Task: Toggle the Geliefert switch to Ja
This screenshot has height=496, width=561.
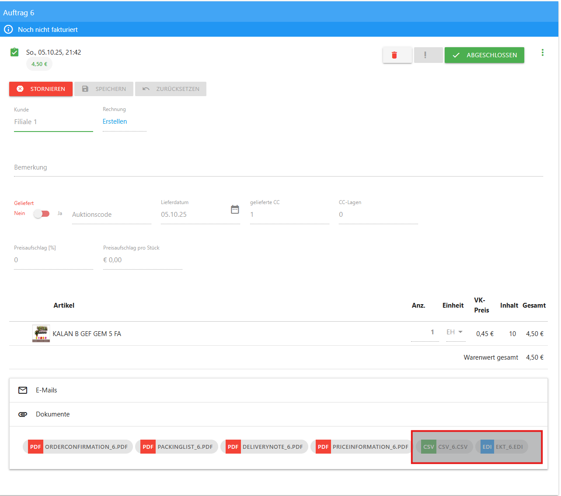Action: click(x=42, y=214)
